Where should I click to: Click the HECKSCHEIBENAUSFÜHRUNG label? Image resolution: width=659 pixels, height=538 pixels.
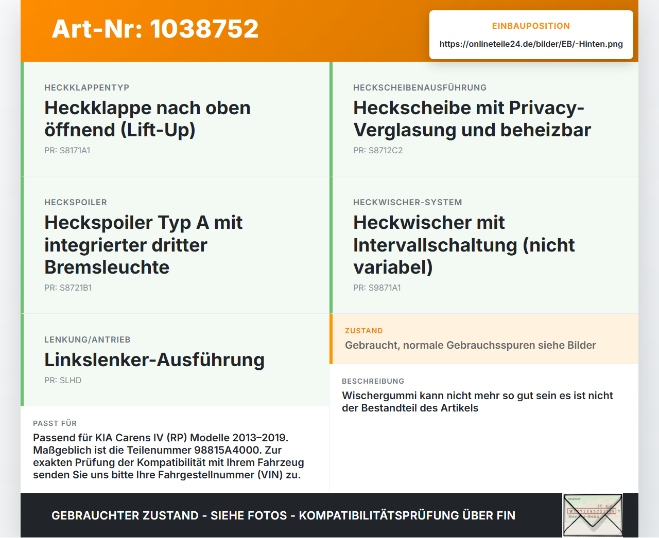pyautogui.click(x=420, y=87)
